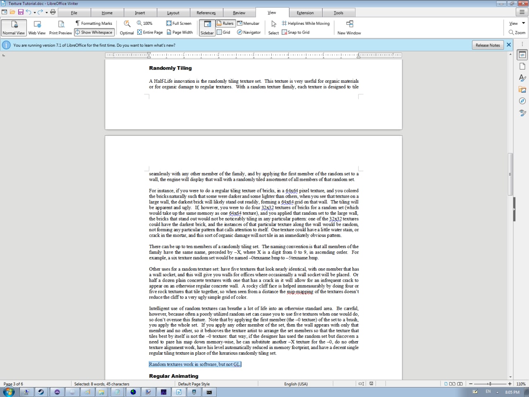The height and width of the screenshot is (397, 529).
Task: Zoom to Entire Page
Action: click(x=150, y=32)
